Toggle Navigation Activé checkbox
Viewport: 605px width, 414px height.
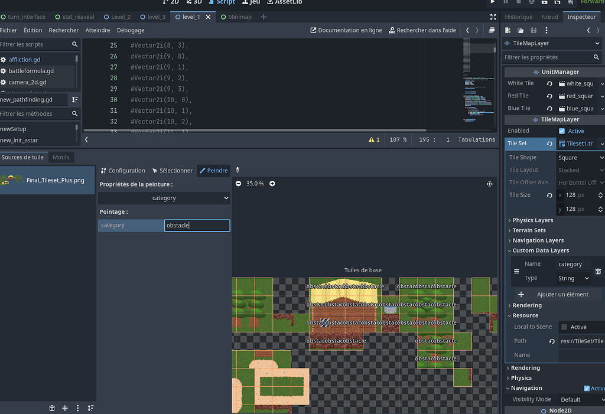pyautogui.click(x=587, y=388)
